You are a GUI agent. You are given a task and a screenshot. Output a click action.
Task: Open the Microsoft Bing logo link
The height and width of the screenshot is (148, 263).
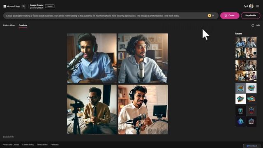pyautogui.click(x=12, y=7)
